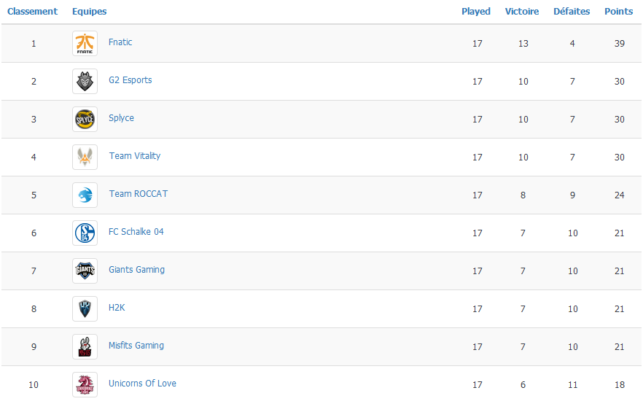Sort by the Victoire column header
Image resolution: width=643 pixels, height=412 pixels.
[522, 12]
